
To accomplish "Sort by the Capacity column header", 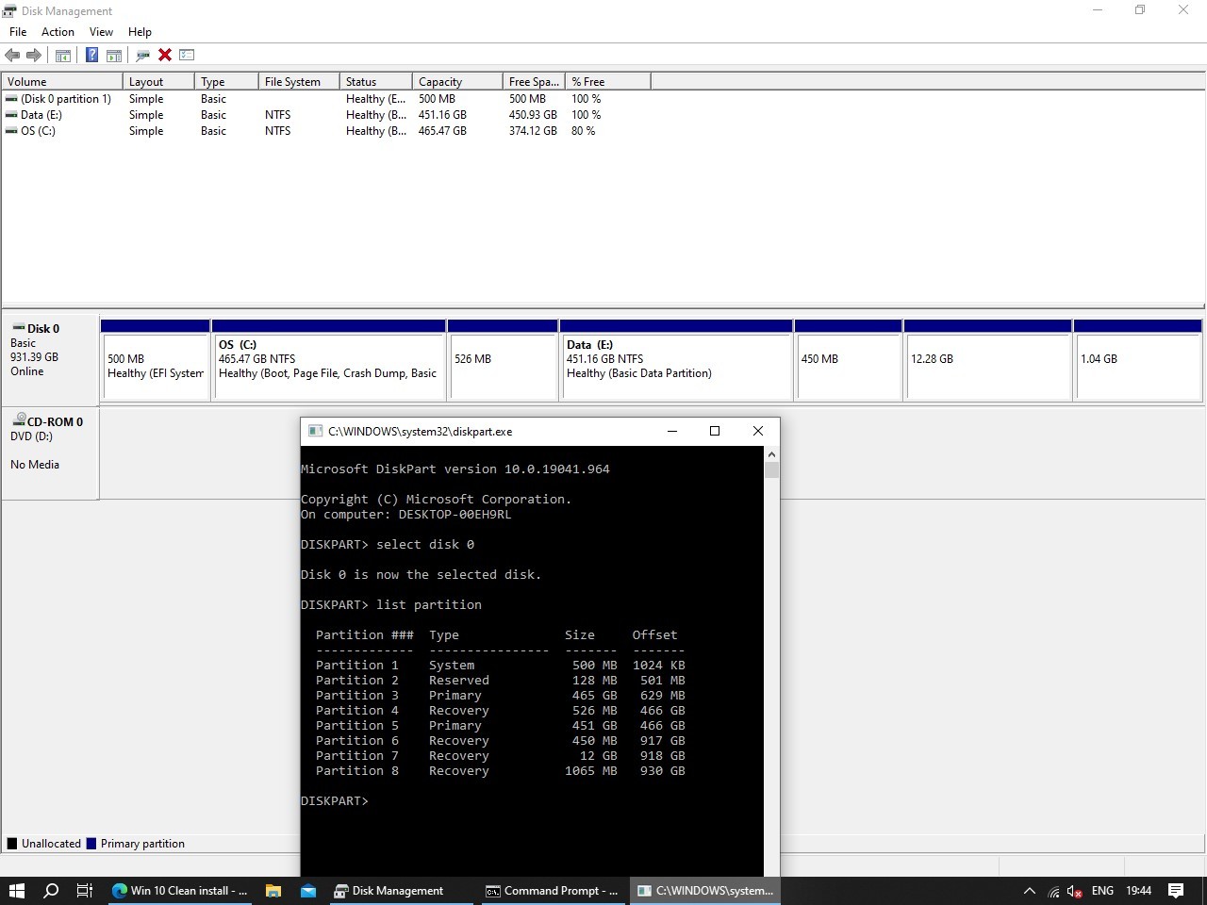I will point(457,82).
